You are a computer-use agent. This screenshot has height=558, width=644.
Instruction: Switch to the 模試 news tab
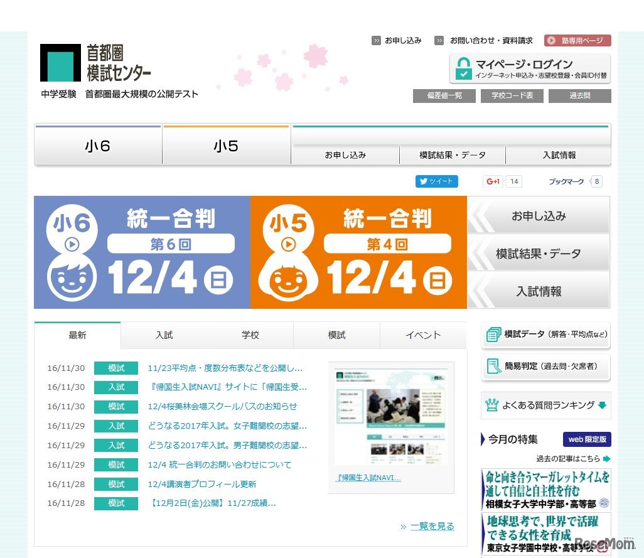tap(337, 335)
